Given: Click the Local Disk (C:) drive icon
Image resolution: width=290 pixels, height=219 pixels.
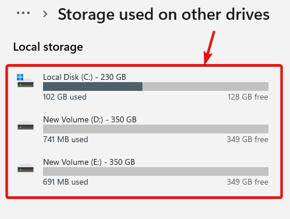Looking at the screenshot, I should [x=25, y=80].
